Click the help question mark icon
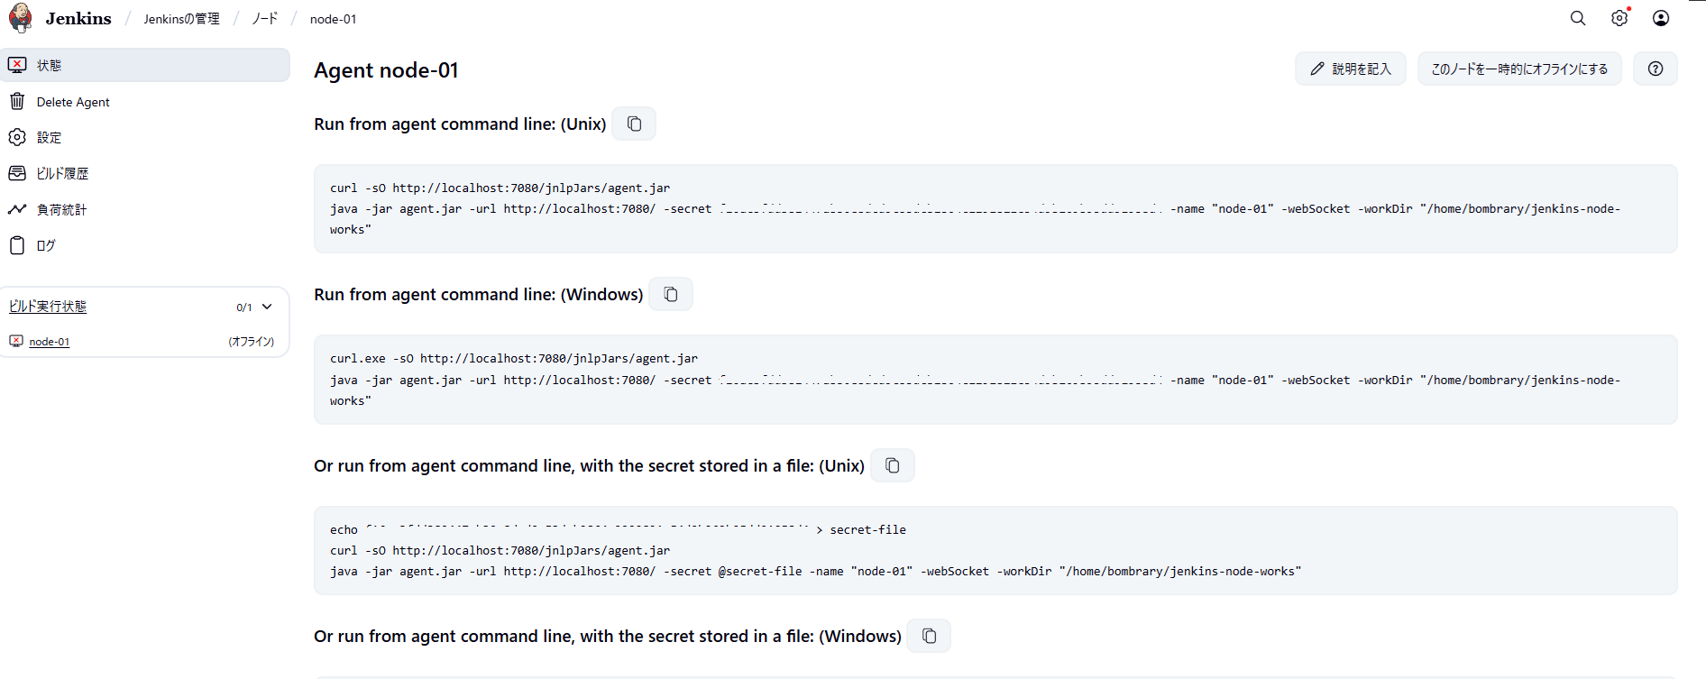The width and height of the screenshot is (1706, 679). (1656, 69)
